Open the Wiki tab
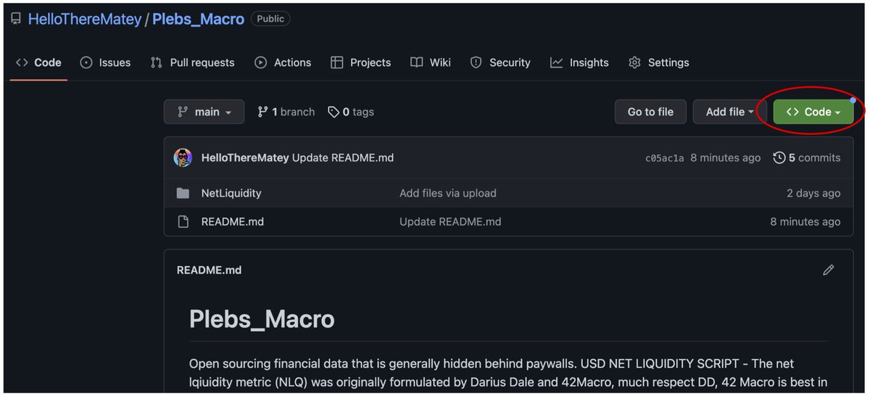Viewport: 870px width, 399px height. (x=431, y=62)
